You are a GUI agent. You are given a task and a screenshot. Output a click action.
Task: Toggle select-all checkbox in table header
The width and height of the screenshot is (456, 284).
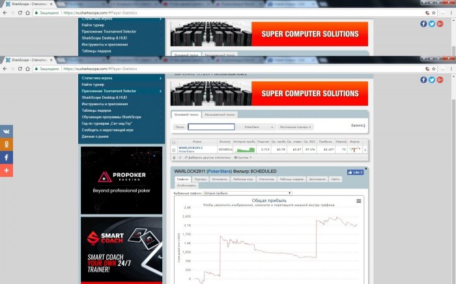pos(174,142)
